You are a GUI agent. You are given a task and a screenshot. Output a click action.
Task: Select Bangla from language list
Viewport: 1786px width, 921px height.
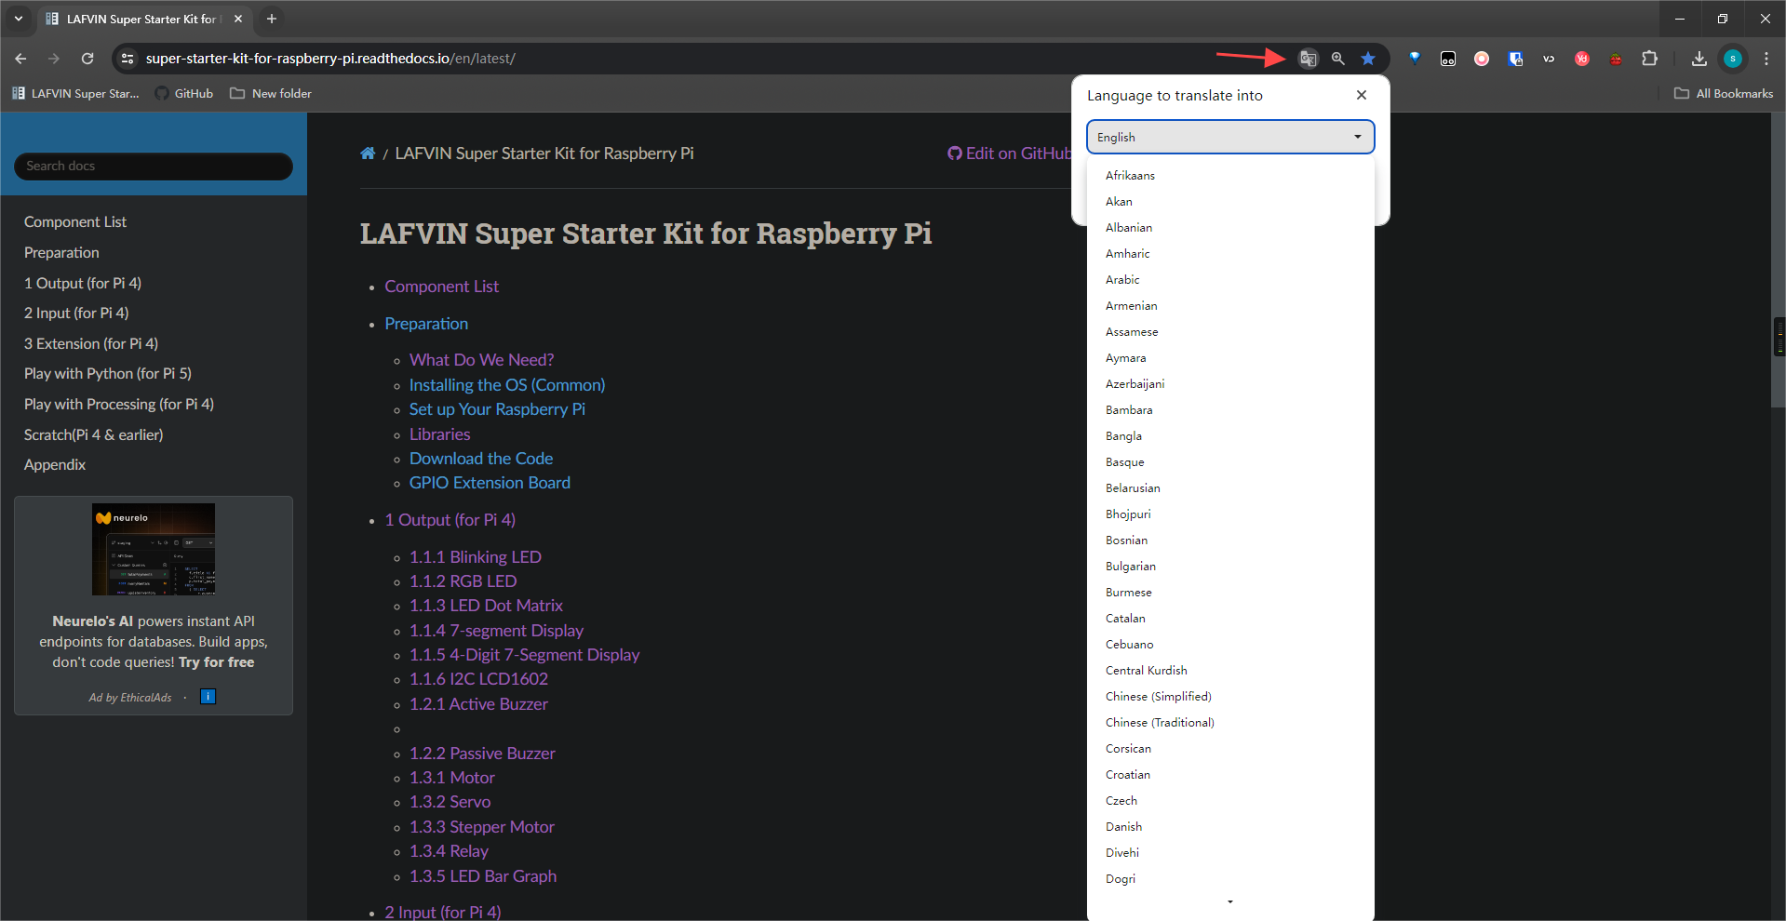coord(1123,436)
